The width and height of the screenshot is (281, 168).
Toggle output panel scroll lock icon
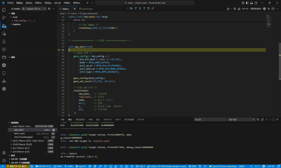click(x=262, y=119)
